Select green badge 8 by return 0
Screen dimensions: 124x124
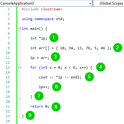(x=56, y=107)
